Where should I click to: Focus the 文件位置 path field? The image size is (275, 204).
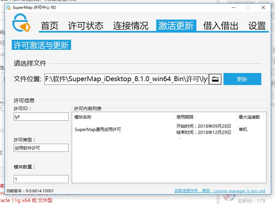coord(126,79)
